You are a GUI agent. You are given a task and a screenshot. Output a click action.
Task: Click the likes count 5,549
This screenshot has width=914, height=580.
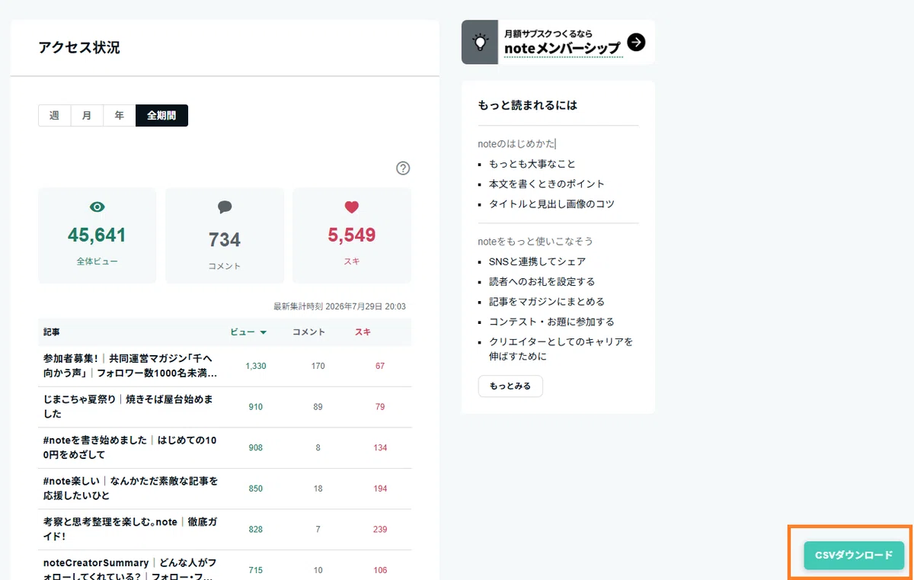point(352,236)
